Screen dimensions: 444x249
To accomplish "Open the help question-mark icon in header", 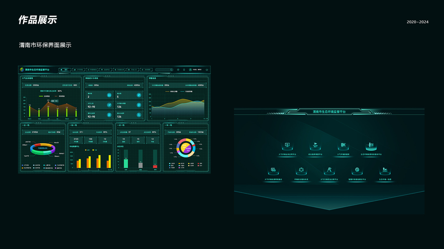I will click(178, 70).
